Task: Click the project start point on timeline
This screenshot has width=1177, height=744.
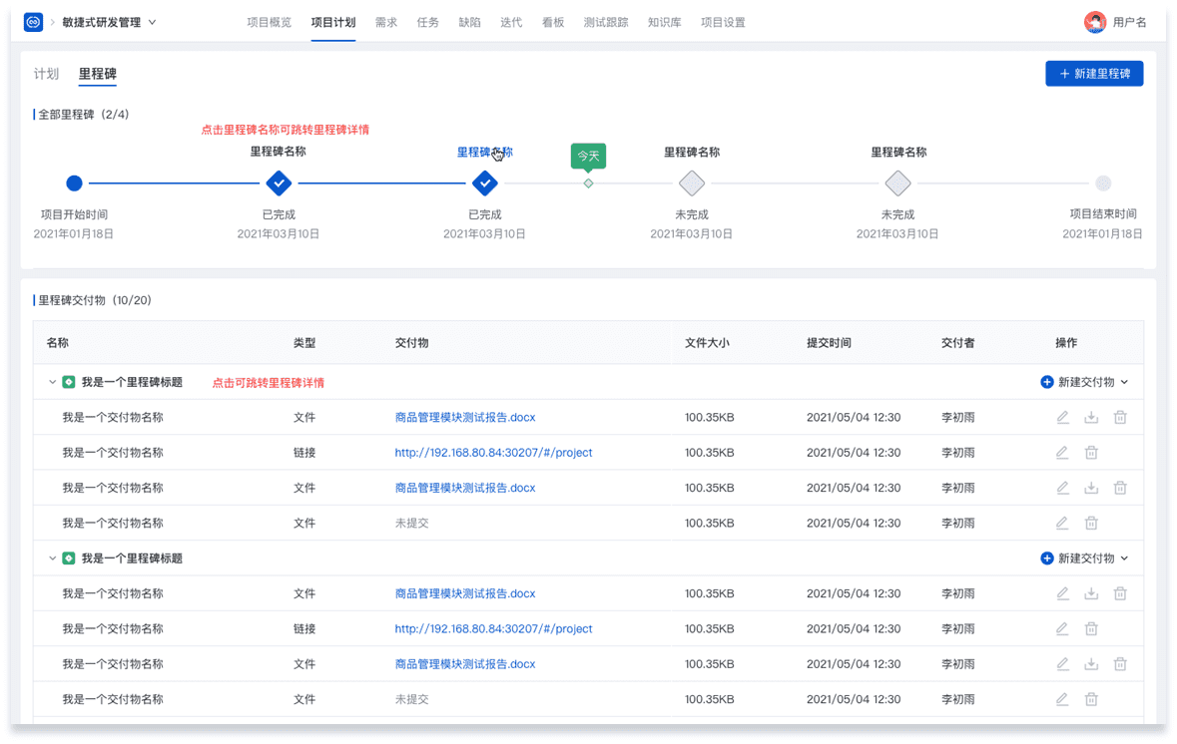Action: 74,183
